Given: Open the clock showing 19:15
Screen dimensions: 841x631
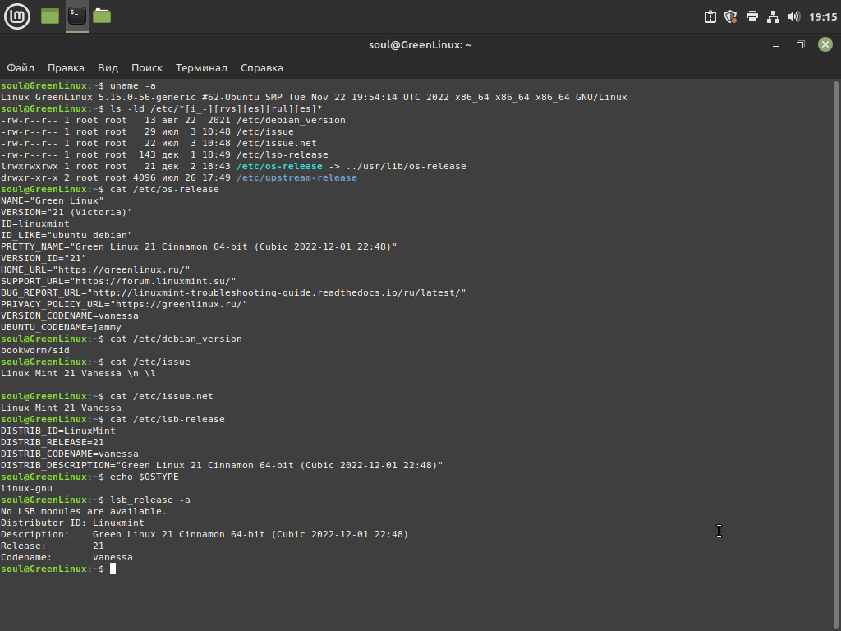Looking at the screenshot, I should [x=823, y=16].
